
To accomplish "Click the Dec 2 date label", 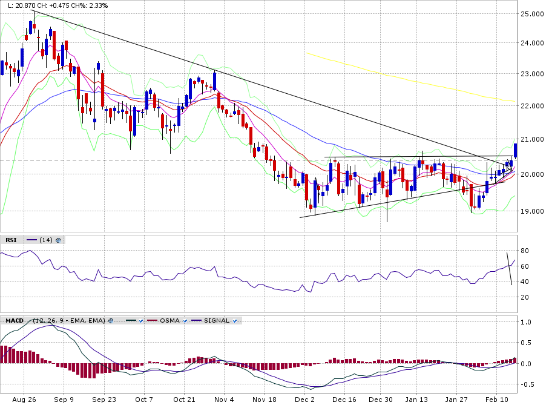I will 304,400.
